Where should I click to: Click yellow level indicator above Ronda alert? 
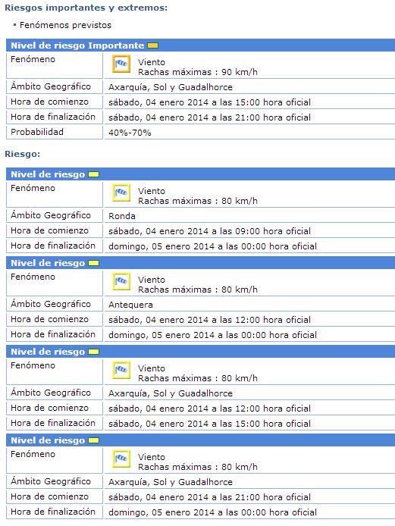[93, 174]
